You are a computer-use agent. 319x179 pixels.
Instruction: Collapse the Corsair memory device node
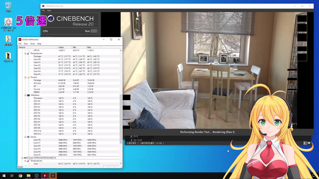click(x=22, y=158)
